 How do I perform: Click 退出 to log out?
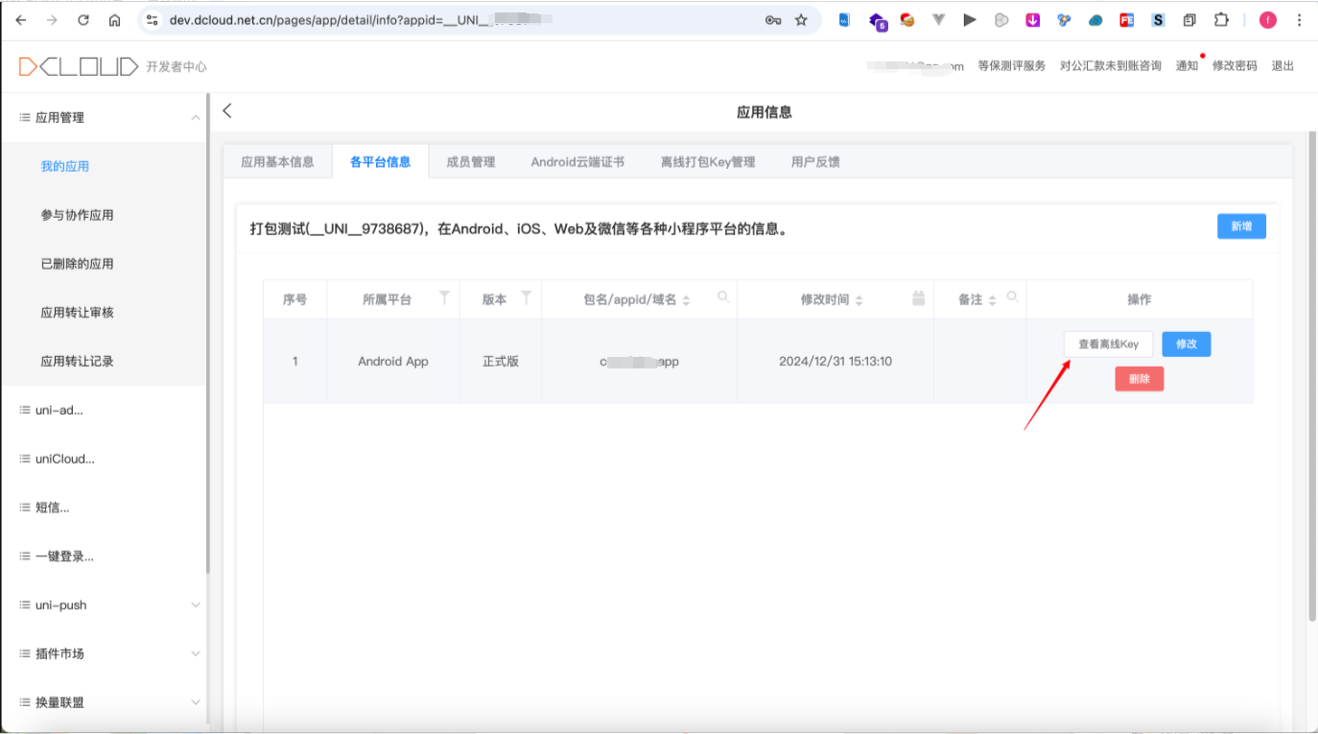click(1283, 66)
